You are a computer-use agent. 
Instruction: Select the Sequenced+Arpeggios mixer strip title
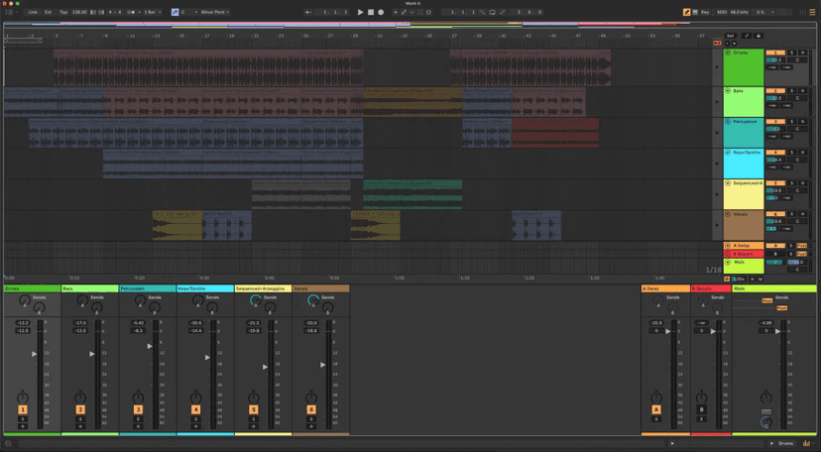coord(263,288)
